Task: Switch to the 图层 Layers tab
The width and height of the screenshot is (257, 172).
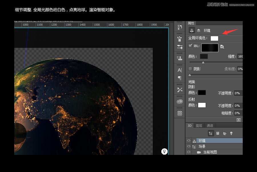Action: click(x=199, y=126)
